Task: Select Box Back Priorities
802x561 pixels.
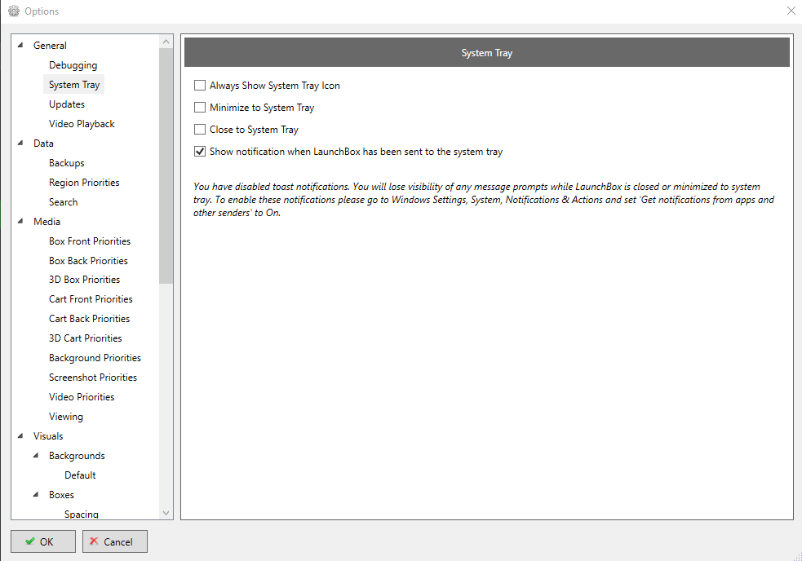Action: point(88,261)
